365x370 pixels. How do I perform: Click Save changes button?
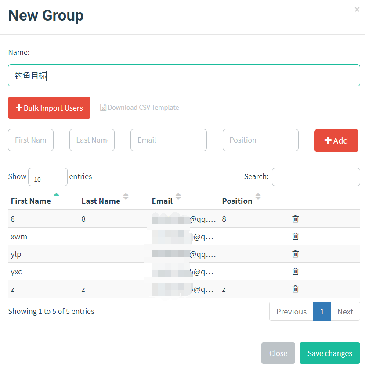tap(329, 353)
